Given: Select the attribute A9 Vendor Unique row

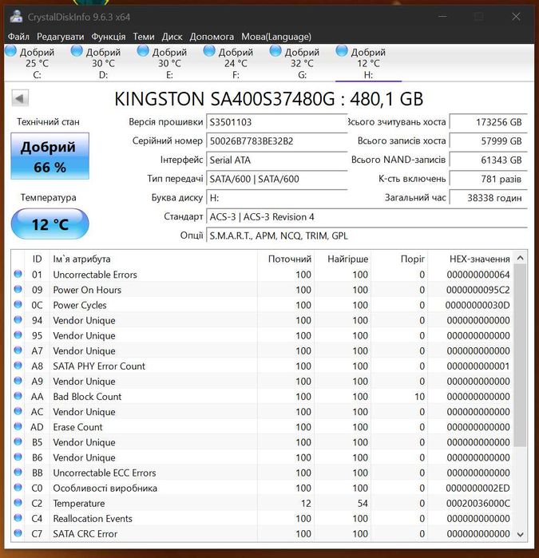Looking at the screenshot, I should pyautogui.click(x=262, y=381).
